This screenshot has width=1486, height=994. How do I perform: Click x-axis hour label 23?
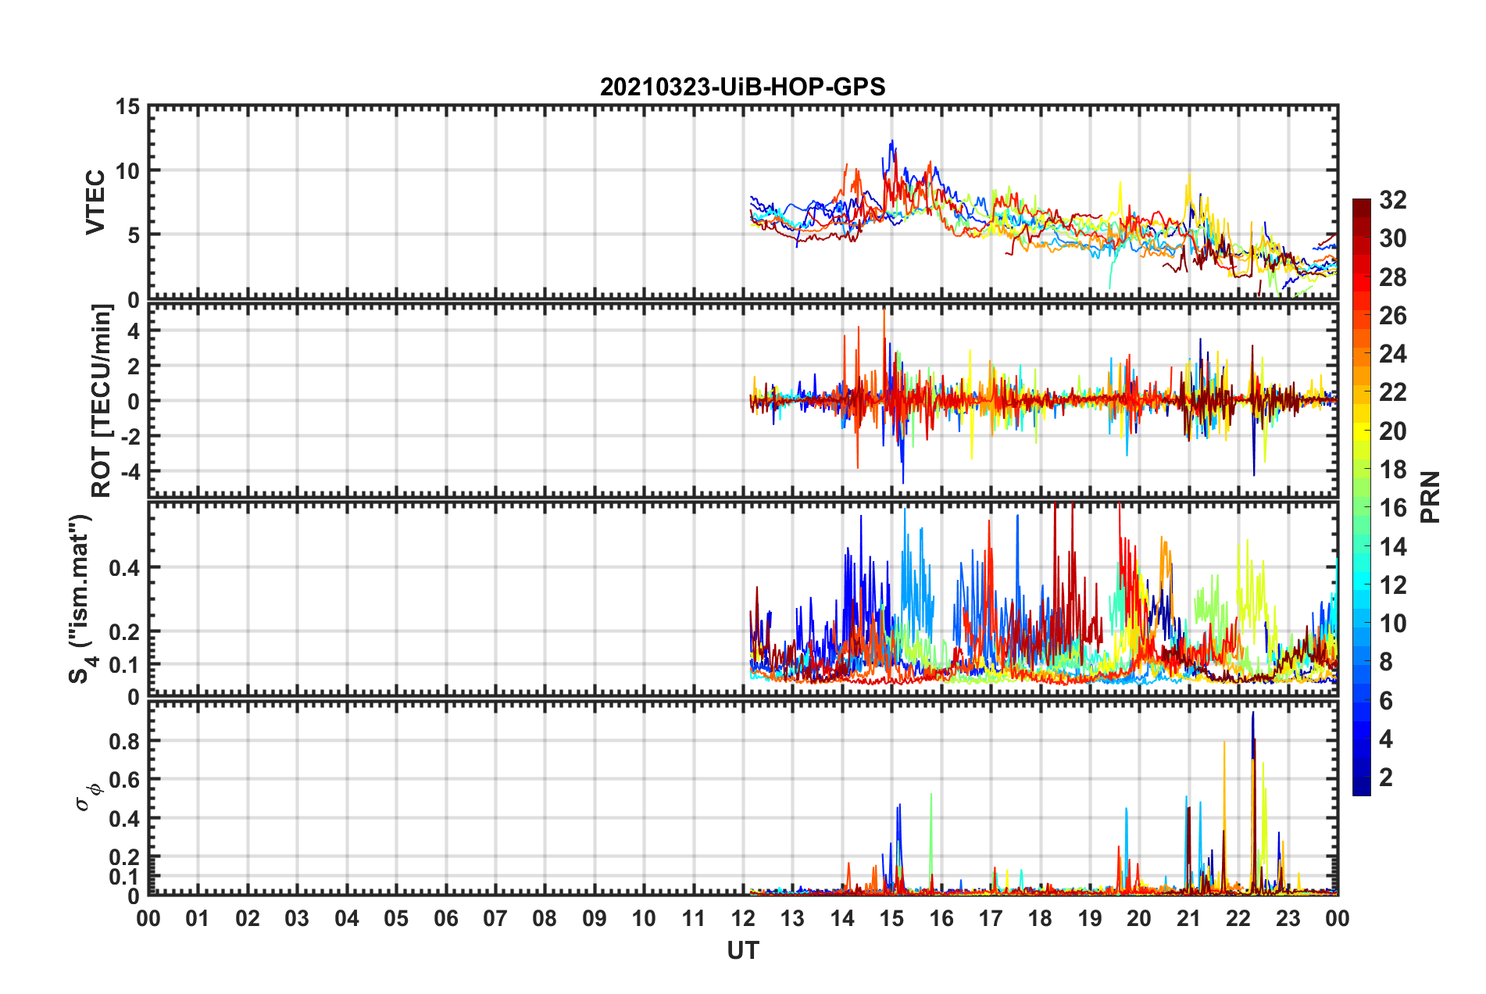[x=1288, y=918]
